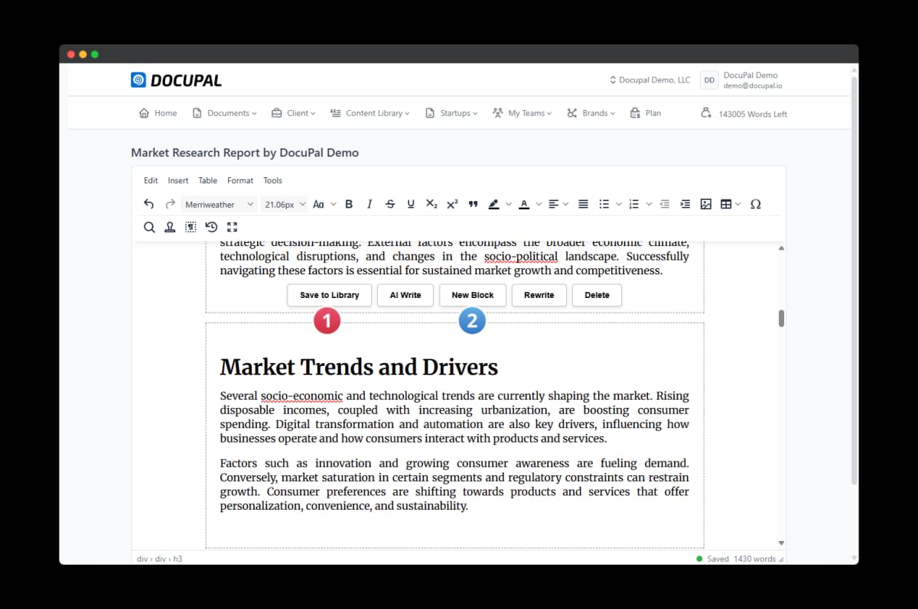The width and height of the screenshot is (918, 609).
Task: Toggle strikethrough formatting
Action: pyautogui.click(x=390, y=204)
